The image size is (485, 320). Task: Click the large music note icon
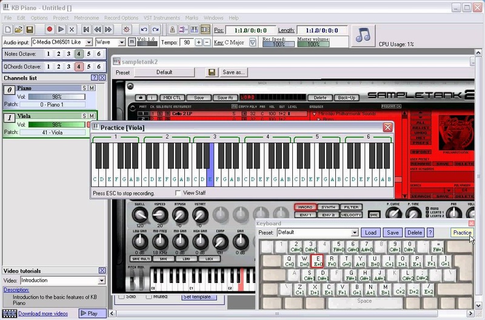363,36
